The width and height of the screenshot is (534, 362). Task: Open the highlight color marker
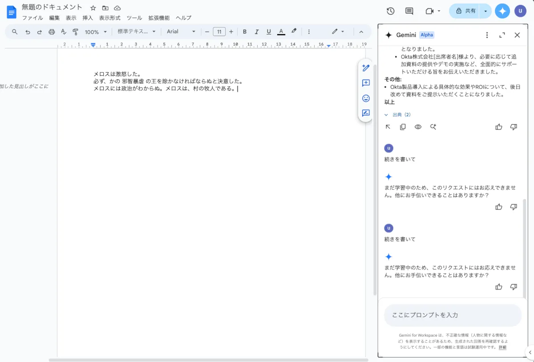click(294, 32)
